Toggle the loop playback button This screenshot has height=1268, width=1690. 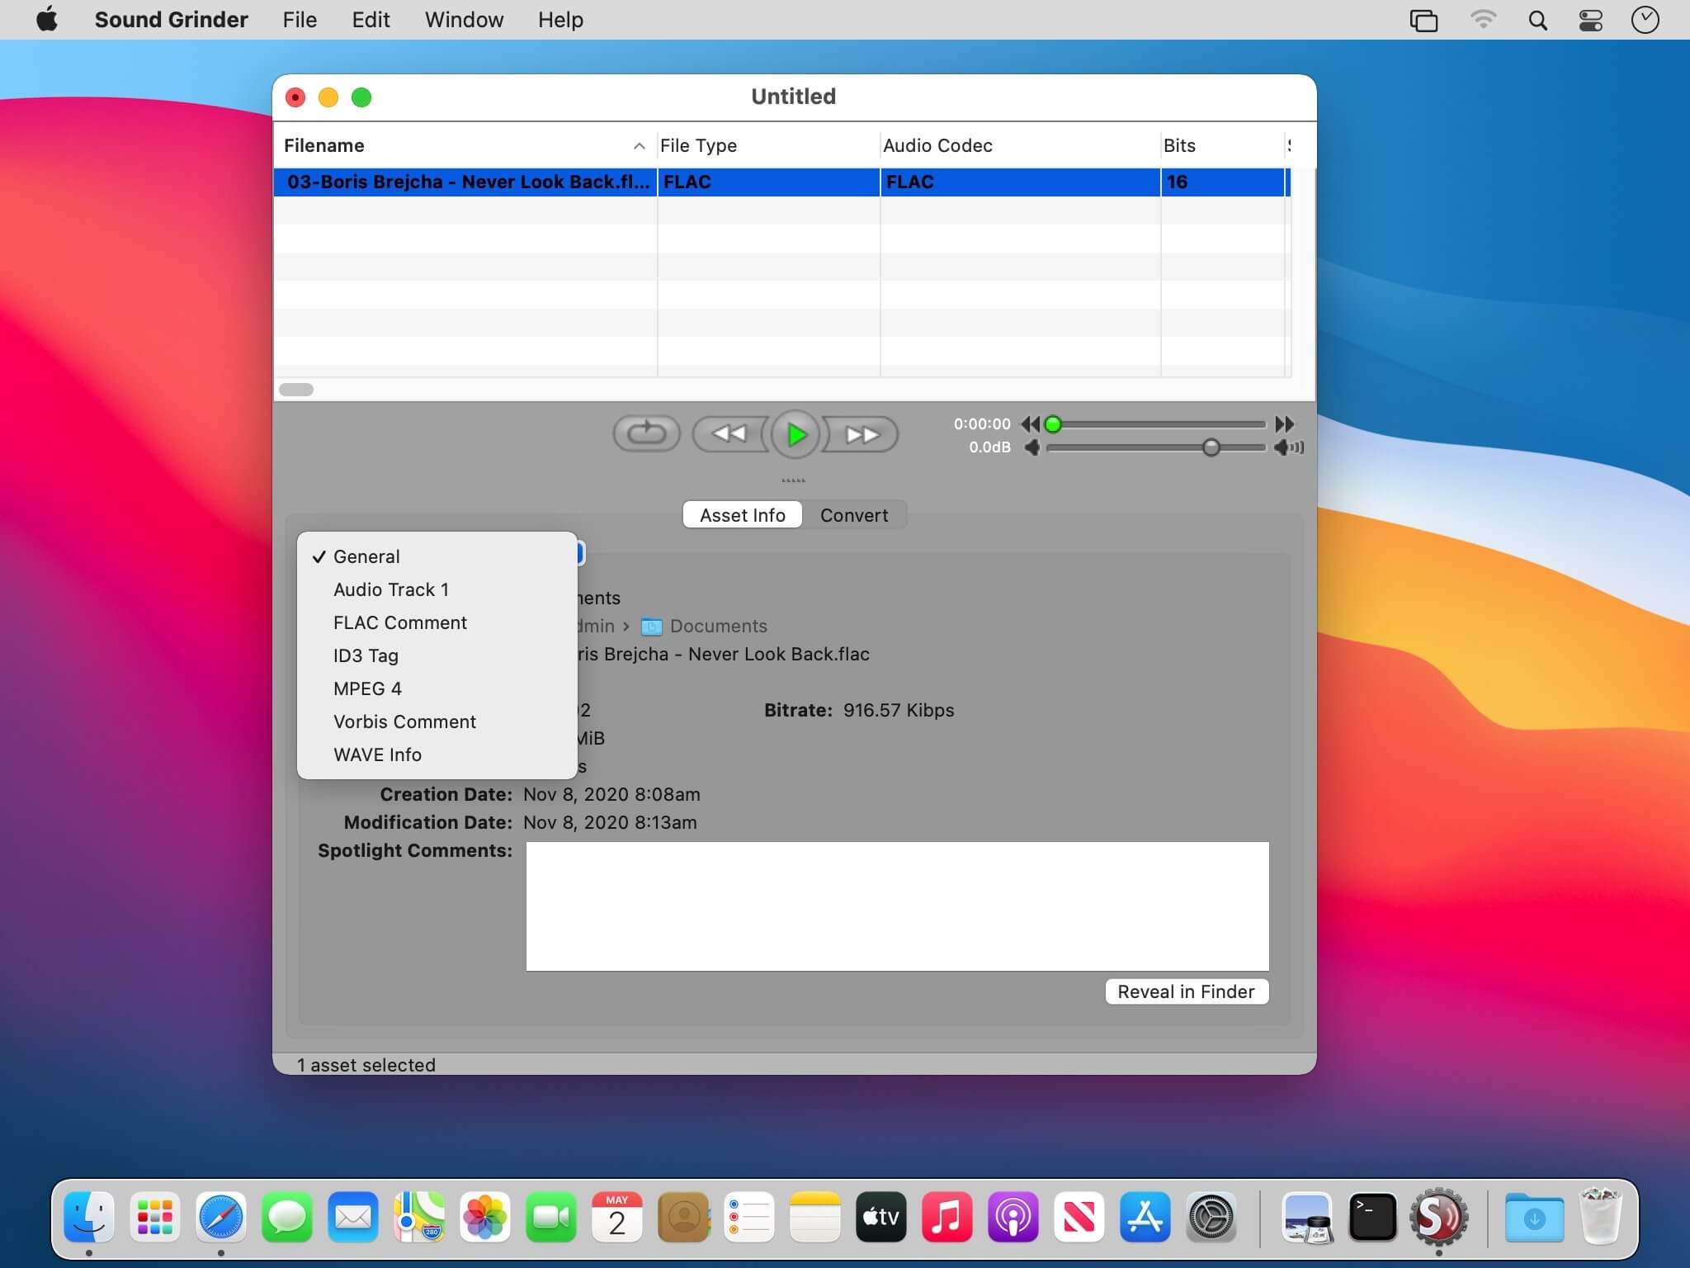coord(646,433)
